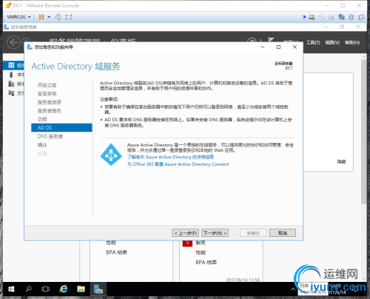Open File Explorer from the taskbar

point(81,289)
